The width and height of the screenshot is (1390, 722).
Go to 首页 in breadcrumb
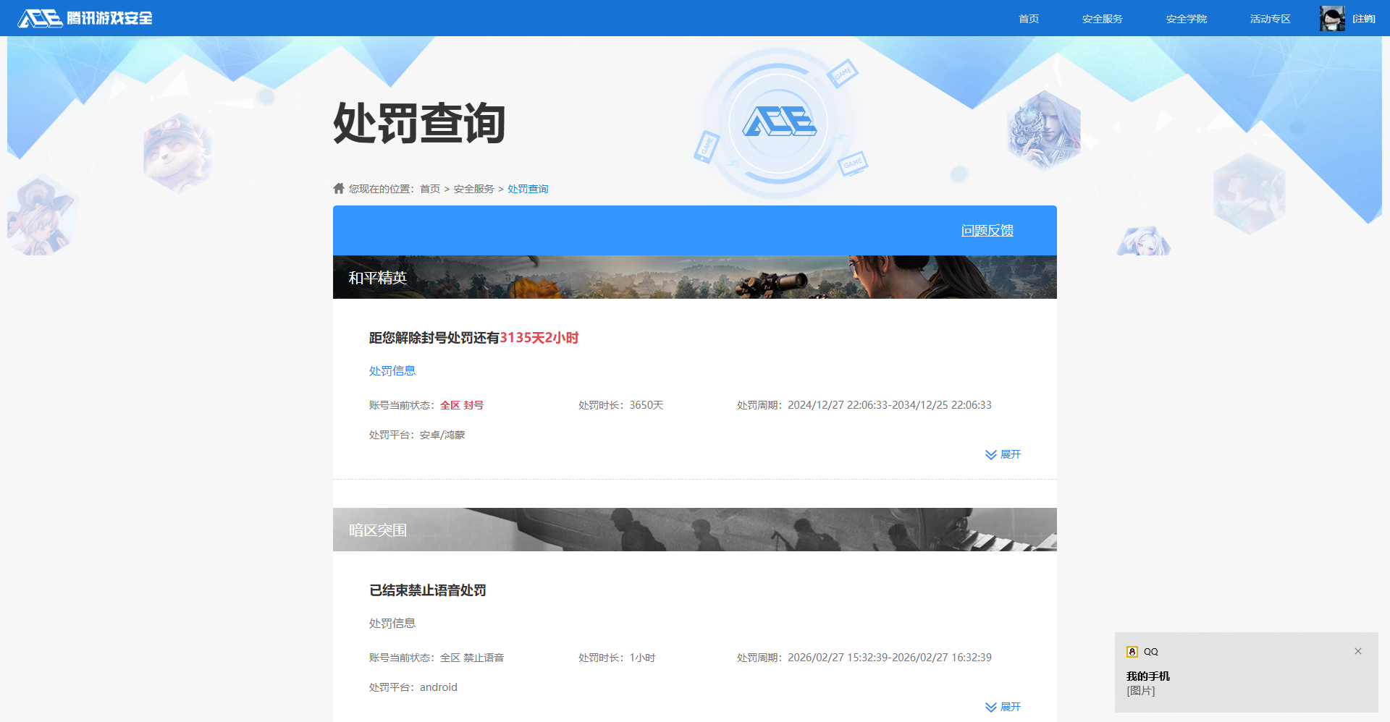point(430,189)
